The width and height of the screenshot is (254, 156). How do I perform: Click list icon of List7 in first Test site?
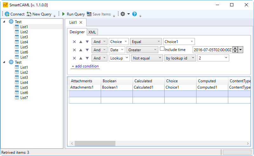[x=17, y=57]
